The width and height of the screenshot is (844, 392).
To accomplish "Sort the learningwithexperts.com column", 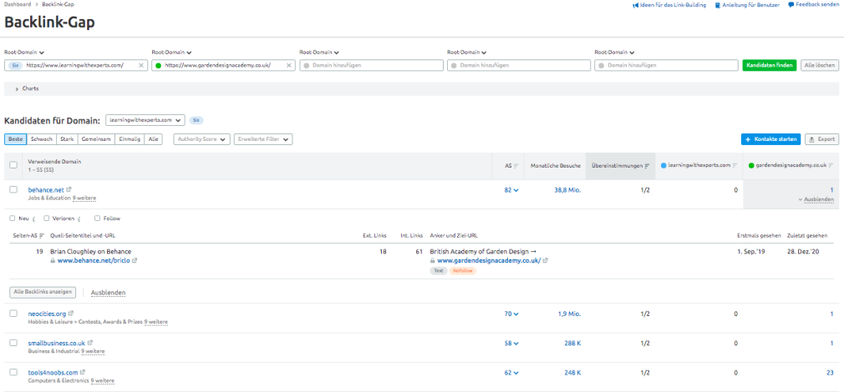I will point(735,166).
